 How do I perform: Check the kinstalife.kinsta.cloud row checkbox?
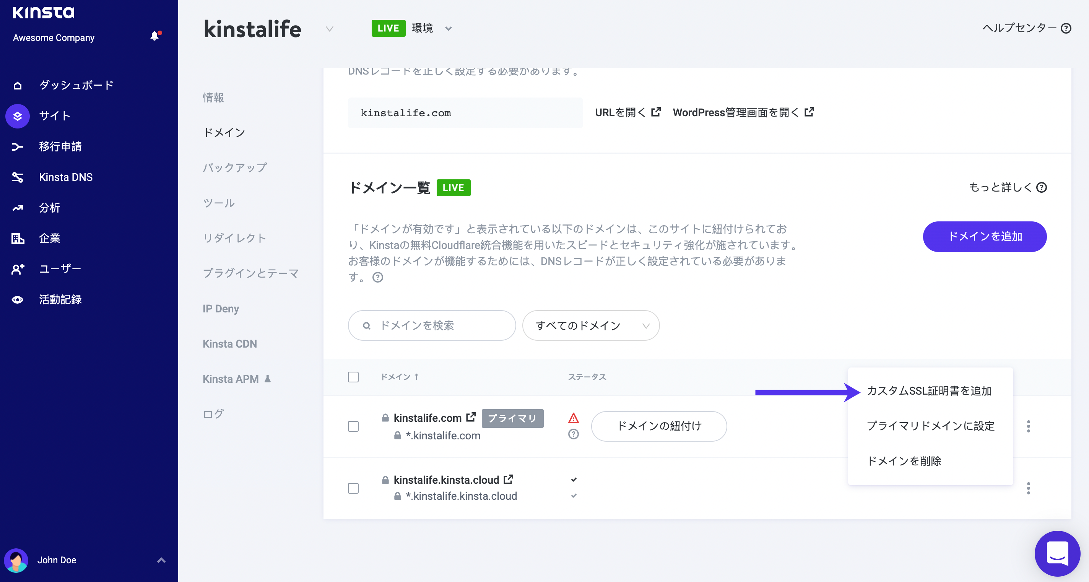click(x=353, y=488)
